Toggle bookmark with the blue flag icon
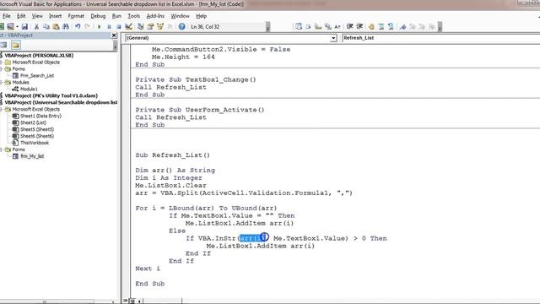This screenshot has height=304, width=540. (402, 26)
